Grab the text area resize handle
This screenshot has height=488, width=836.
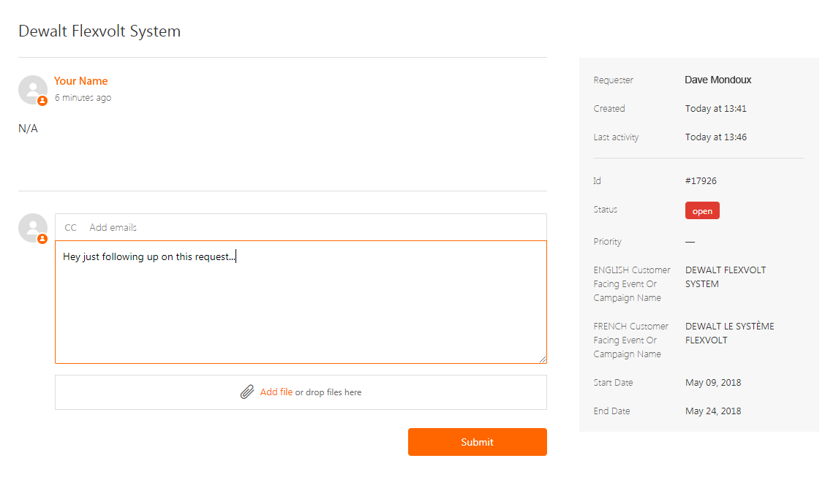(543, 359)
